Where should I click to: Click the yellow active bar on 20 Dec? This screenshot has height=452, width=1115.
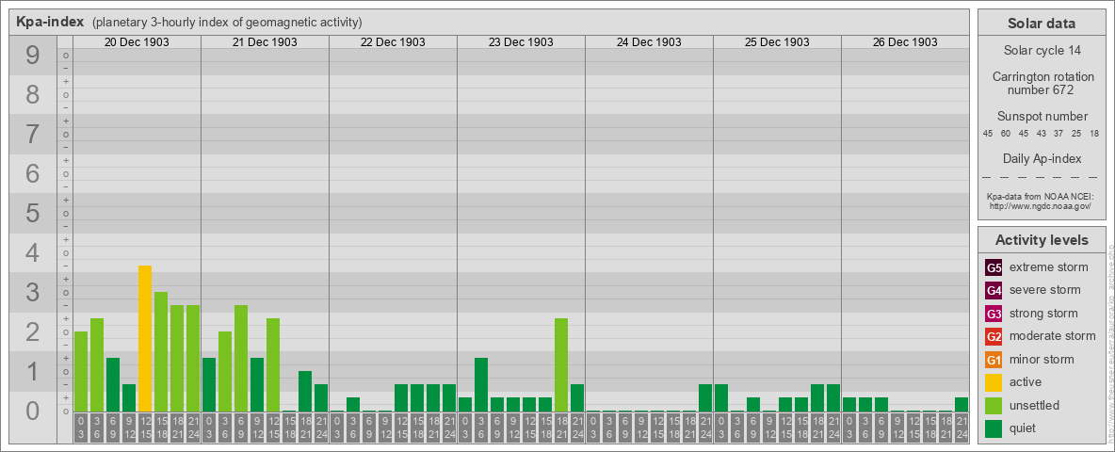[x=145, y=338]
